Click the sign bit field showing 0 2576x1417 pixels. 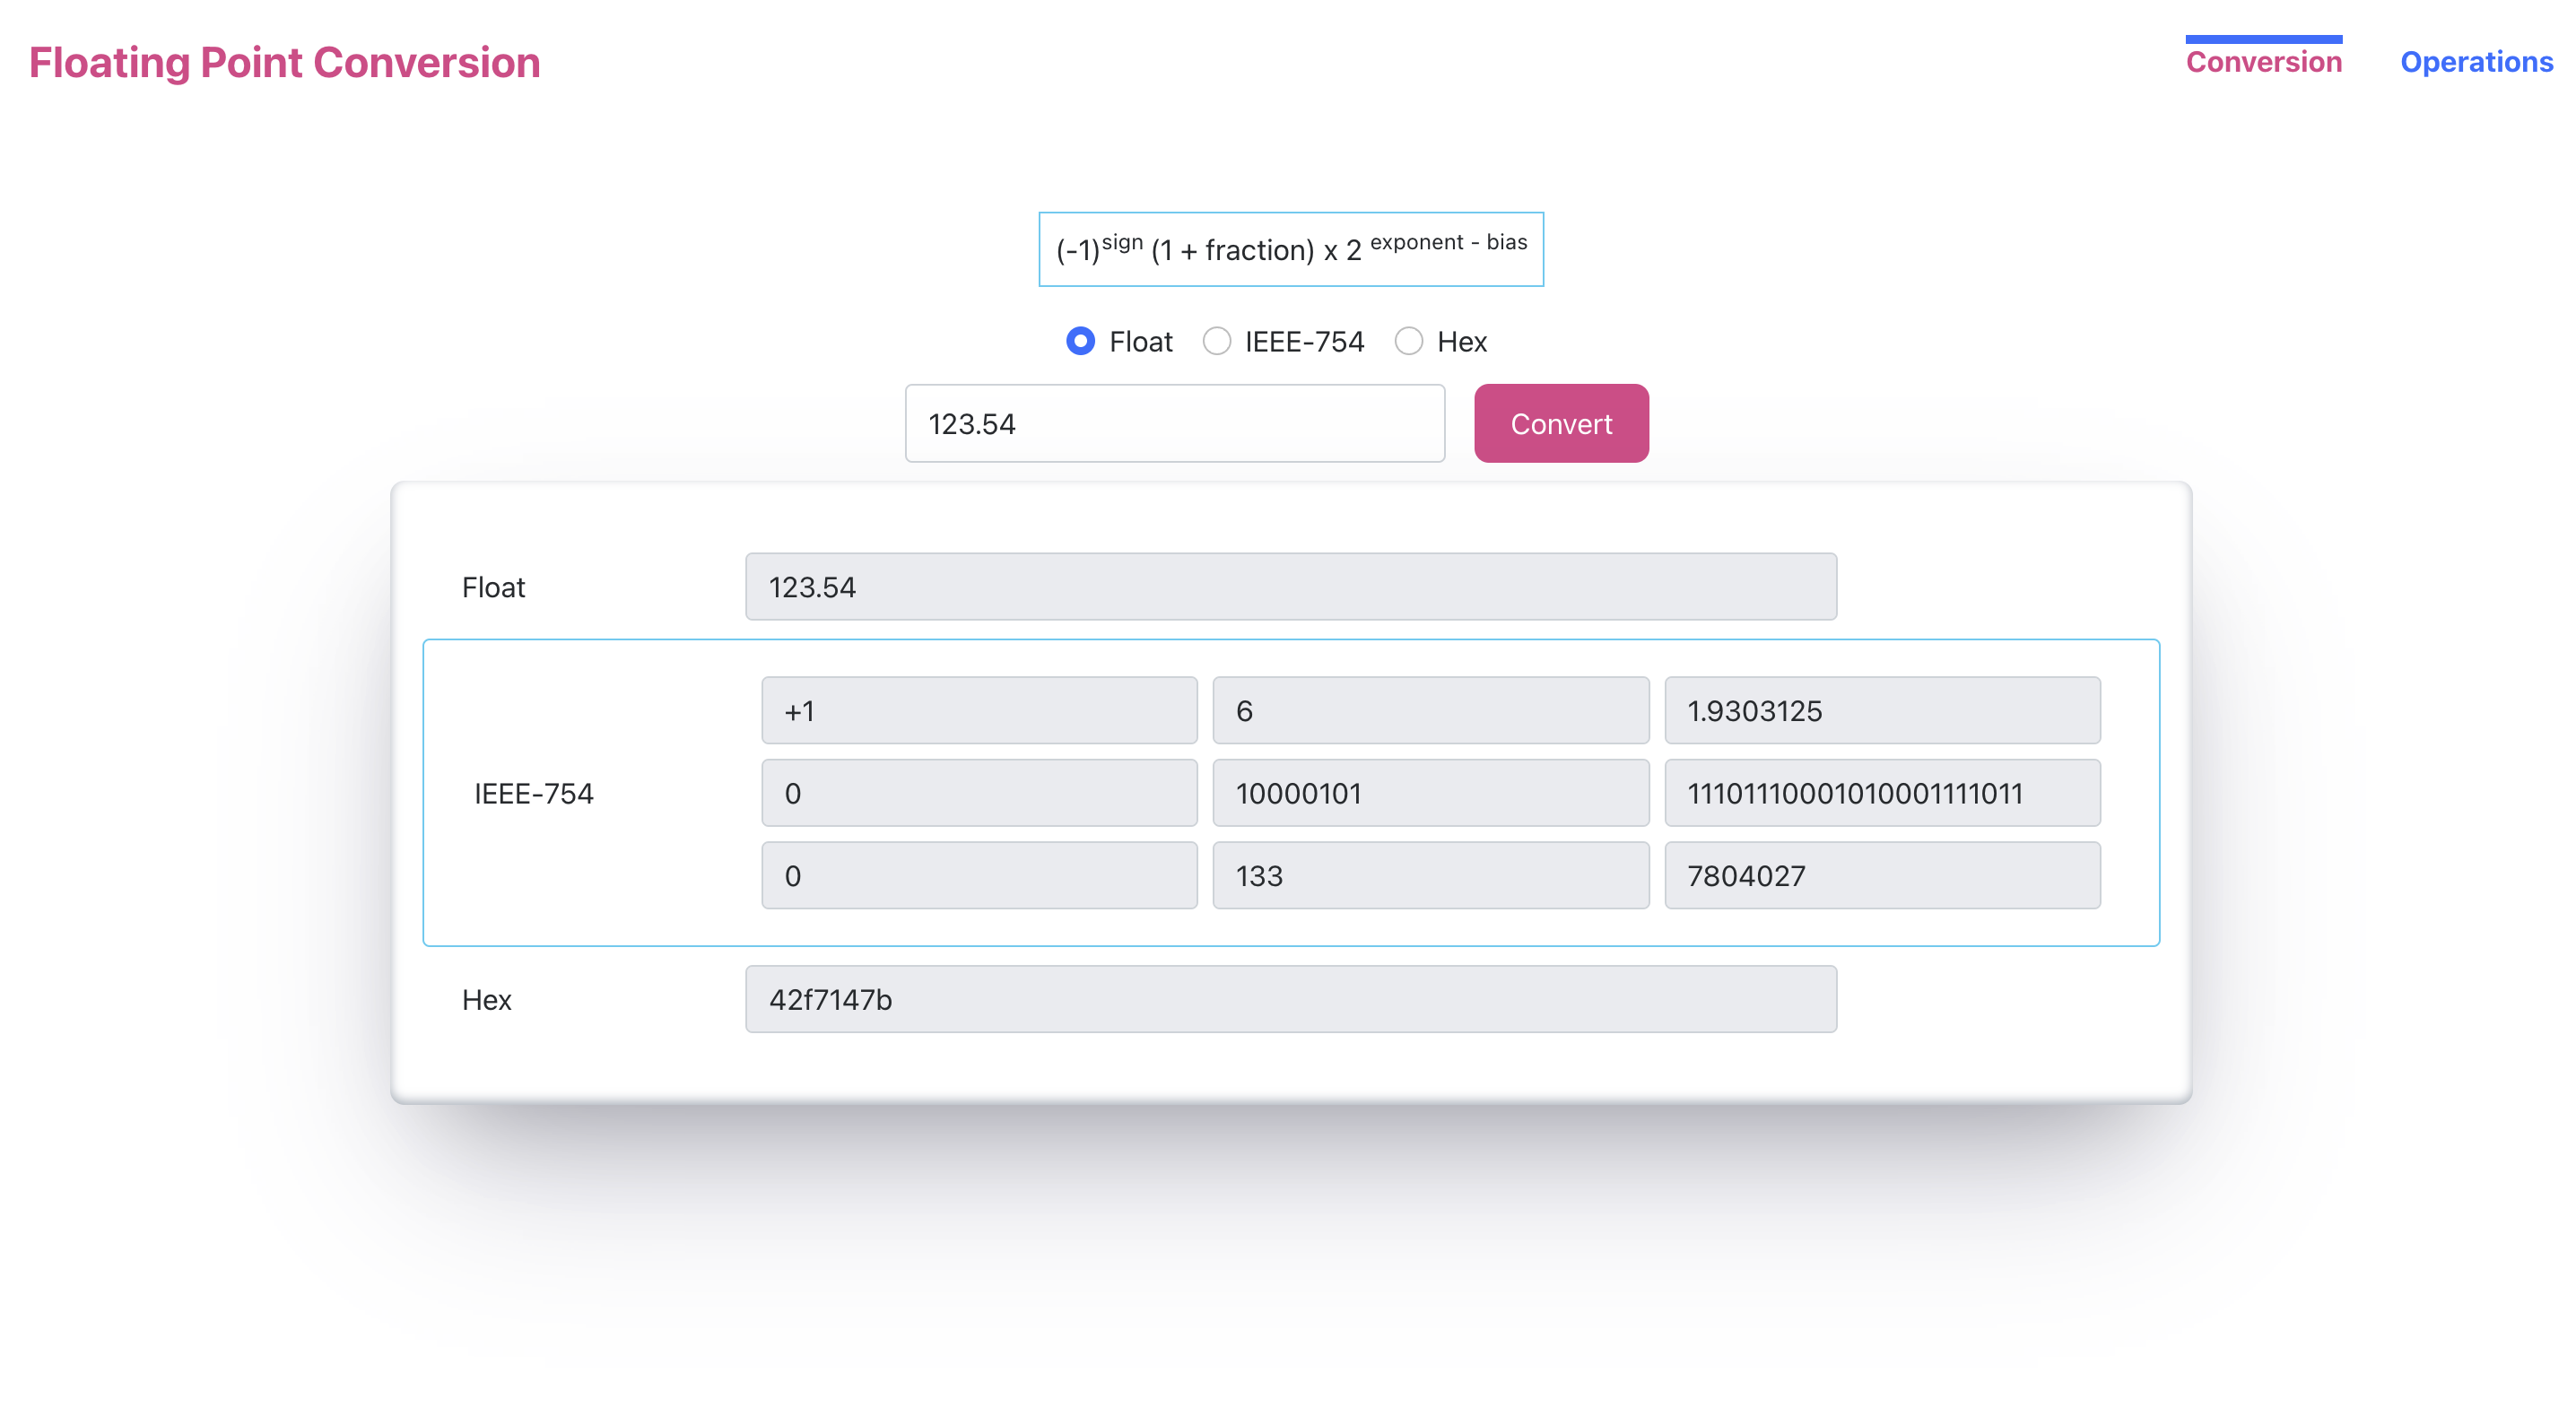click(x=978, y=792)
